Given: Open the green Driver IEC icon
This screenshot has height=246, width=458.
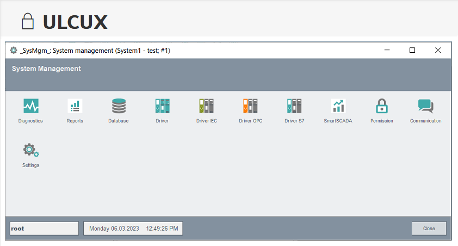Looking at the screenshot, I should pyautogui.click(x=207, y=106).
